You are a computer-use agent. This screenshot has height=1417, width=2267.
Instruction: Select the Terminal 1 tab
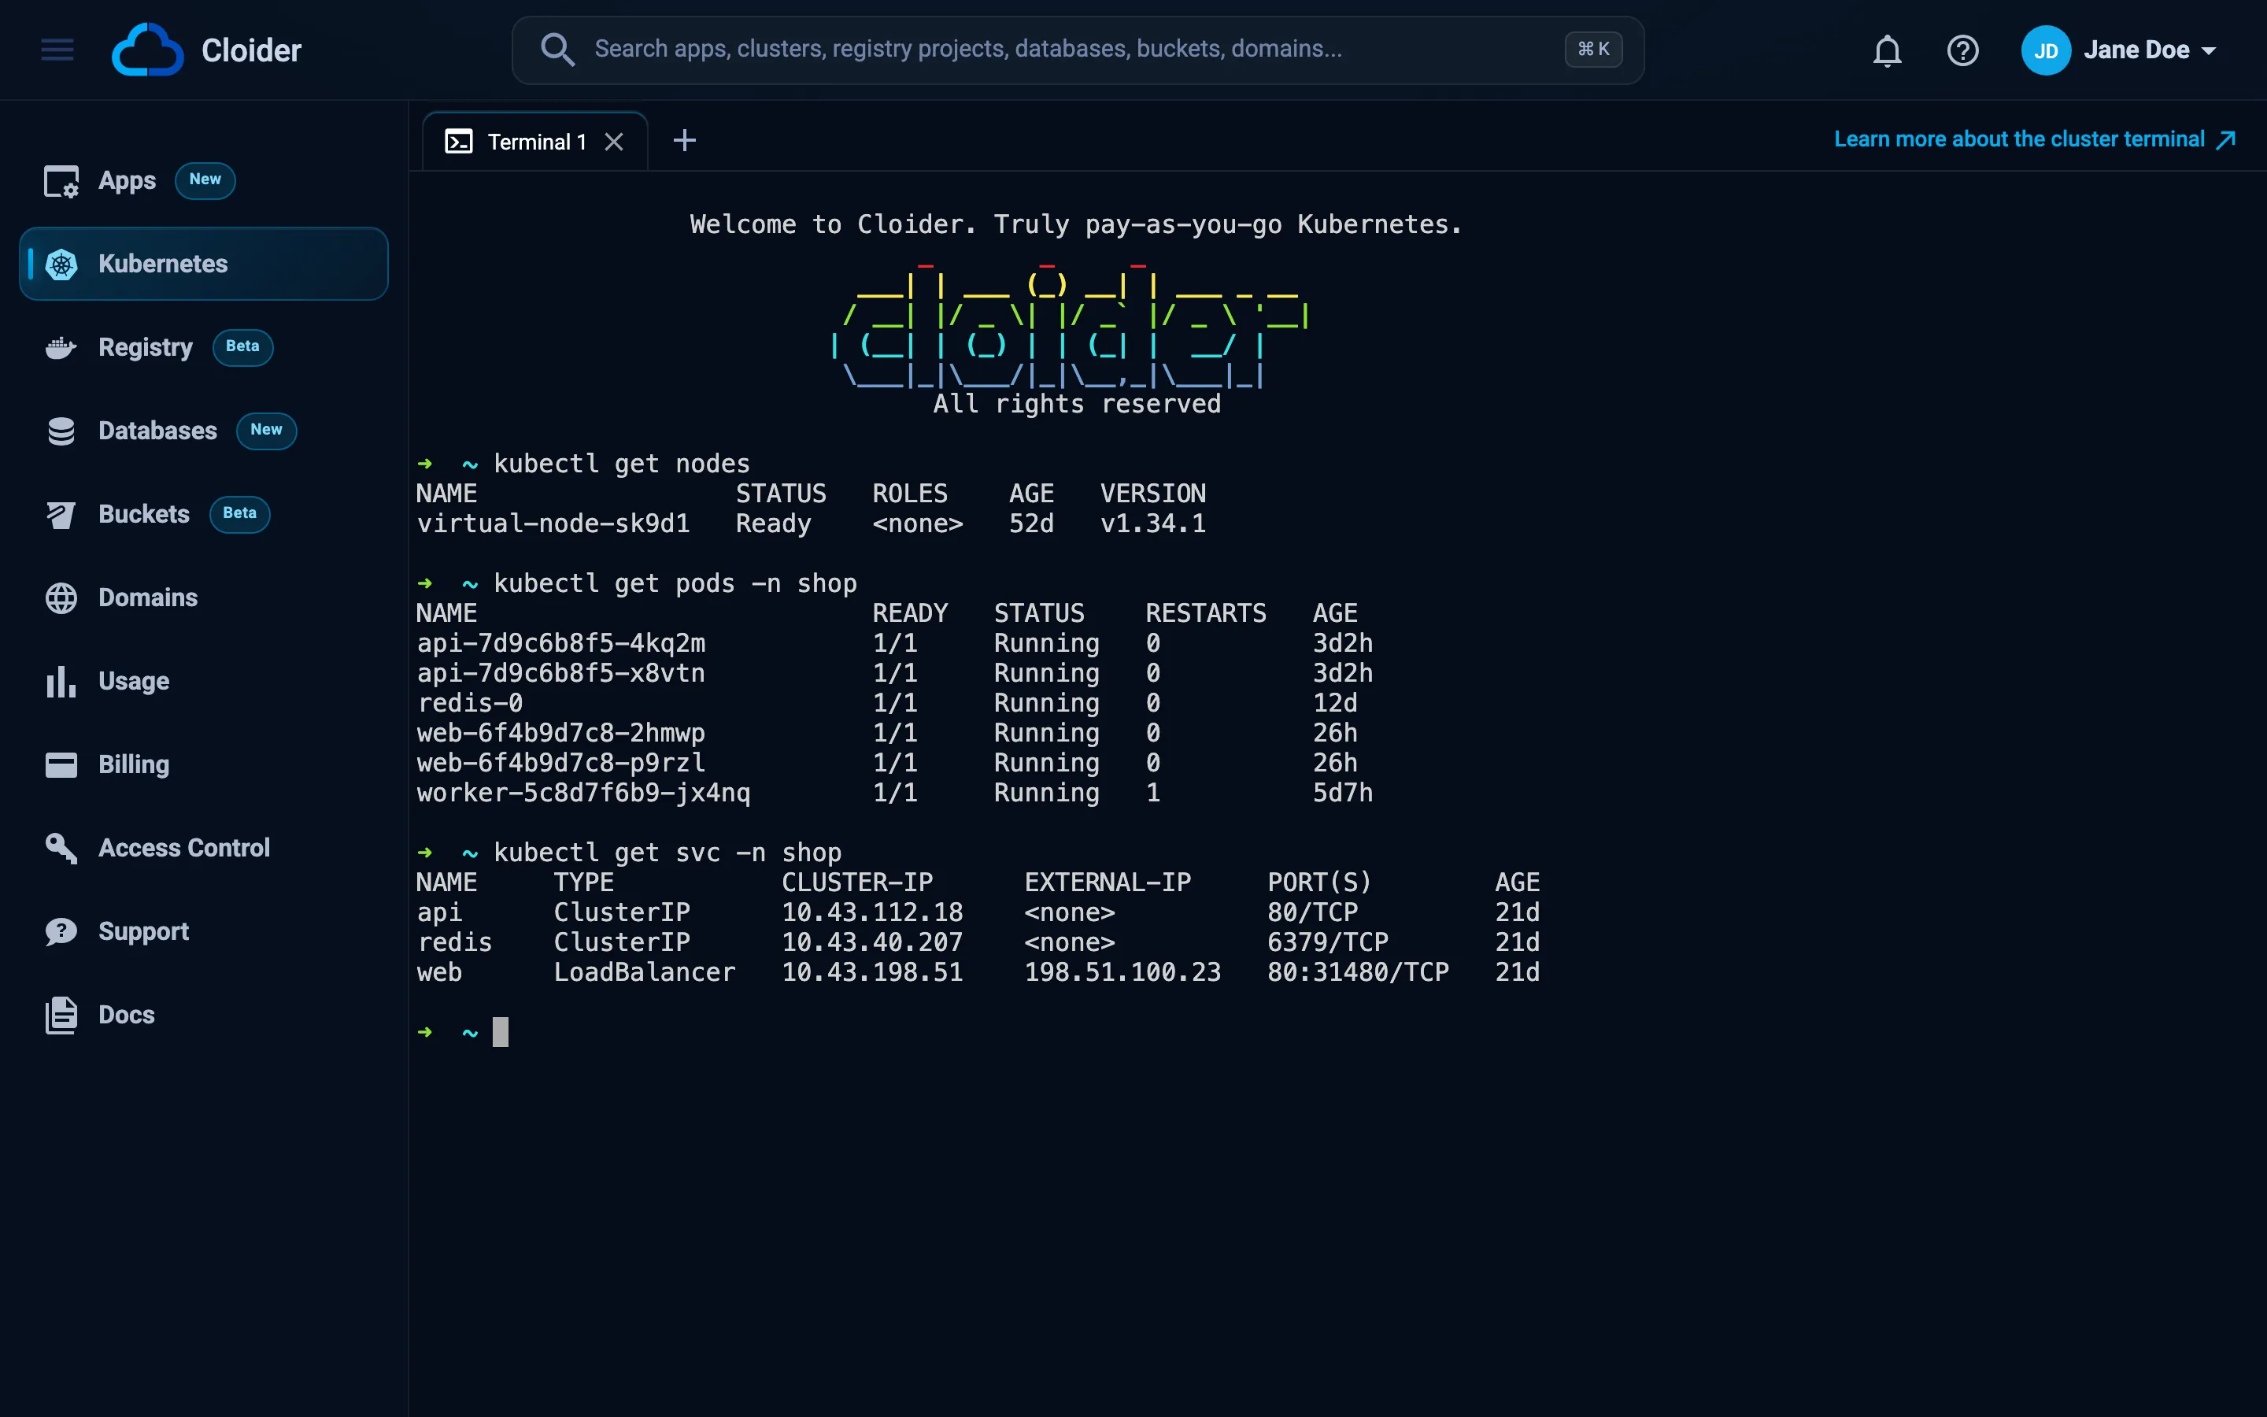[x=535, y=142]
